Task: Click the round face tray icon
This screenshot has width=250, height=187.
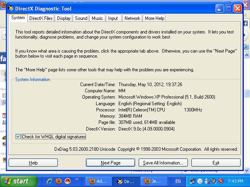Action: (200, 181)
